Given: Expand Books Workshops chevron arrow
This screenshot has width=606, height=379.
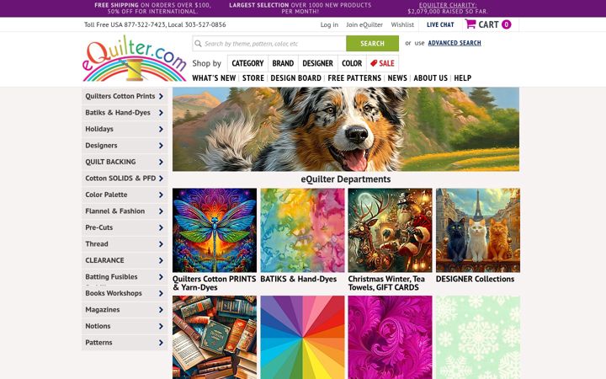Looking at the screenshot, I should click(x=161, y=293).
